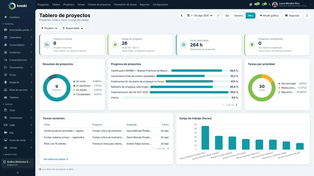
Task: Open Proyectos in top navigation
Action: coord(69,5)
